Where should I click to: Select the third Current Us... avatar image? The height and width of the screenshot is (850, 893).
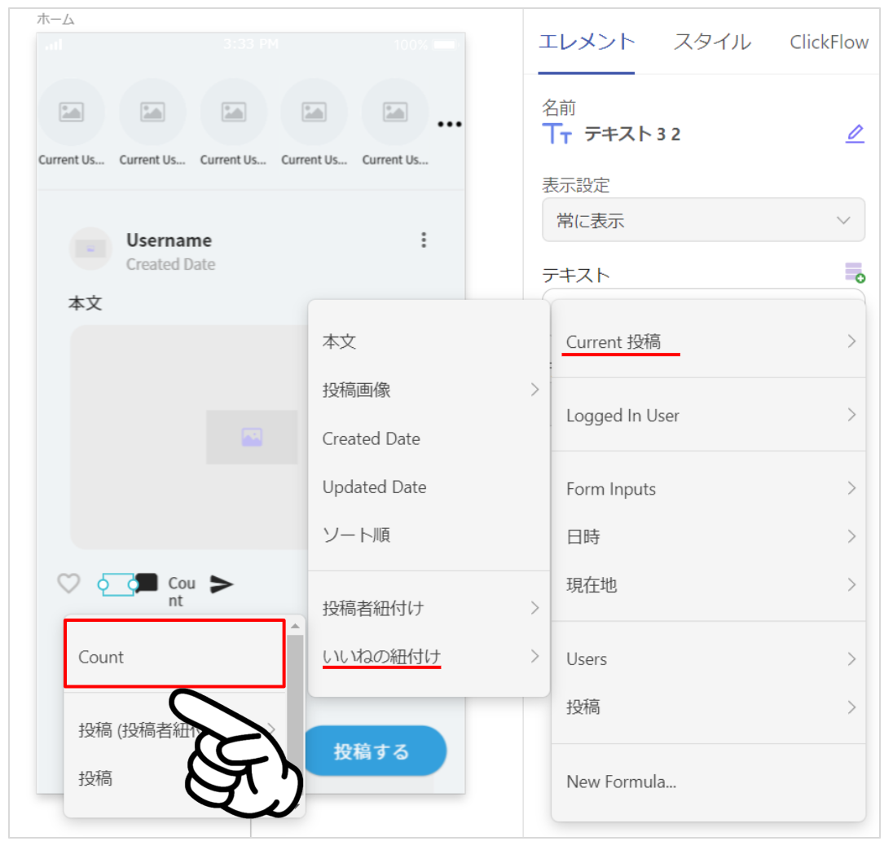click(x=234, y=112)
